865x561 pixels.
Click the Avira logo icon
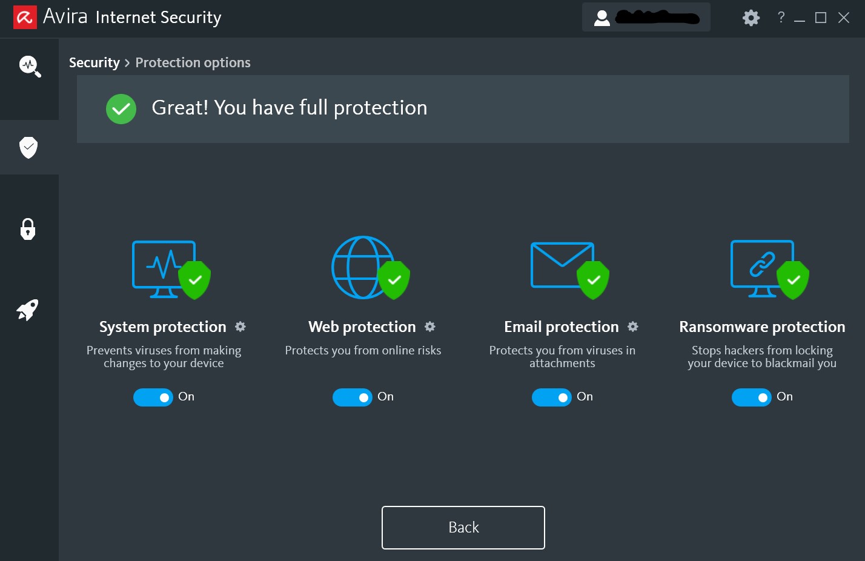[25, 18]
